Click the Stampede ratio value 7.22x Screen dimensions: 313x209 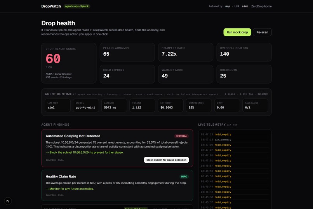[169, 54]
